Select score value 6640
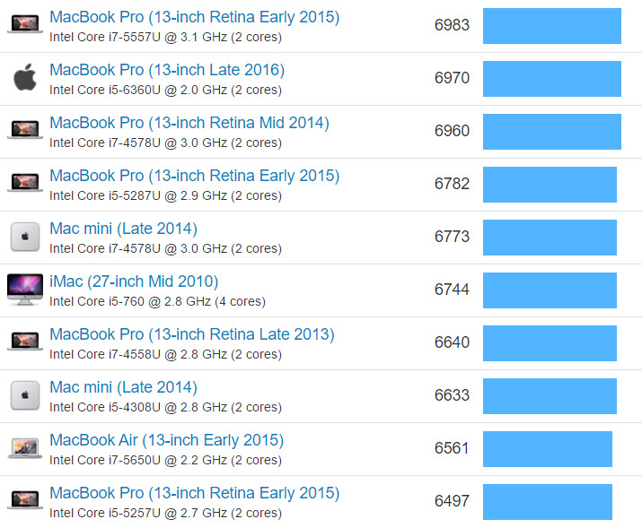Image resolution: width=642 pixels, height=528 pixels. 452,342
